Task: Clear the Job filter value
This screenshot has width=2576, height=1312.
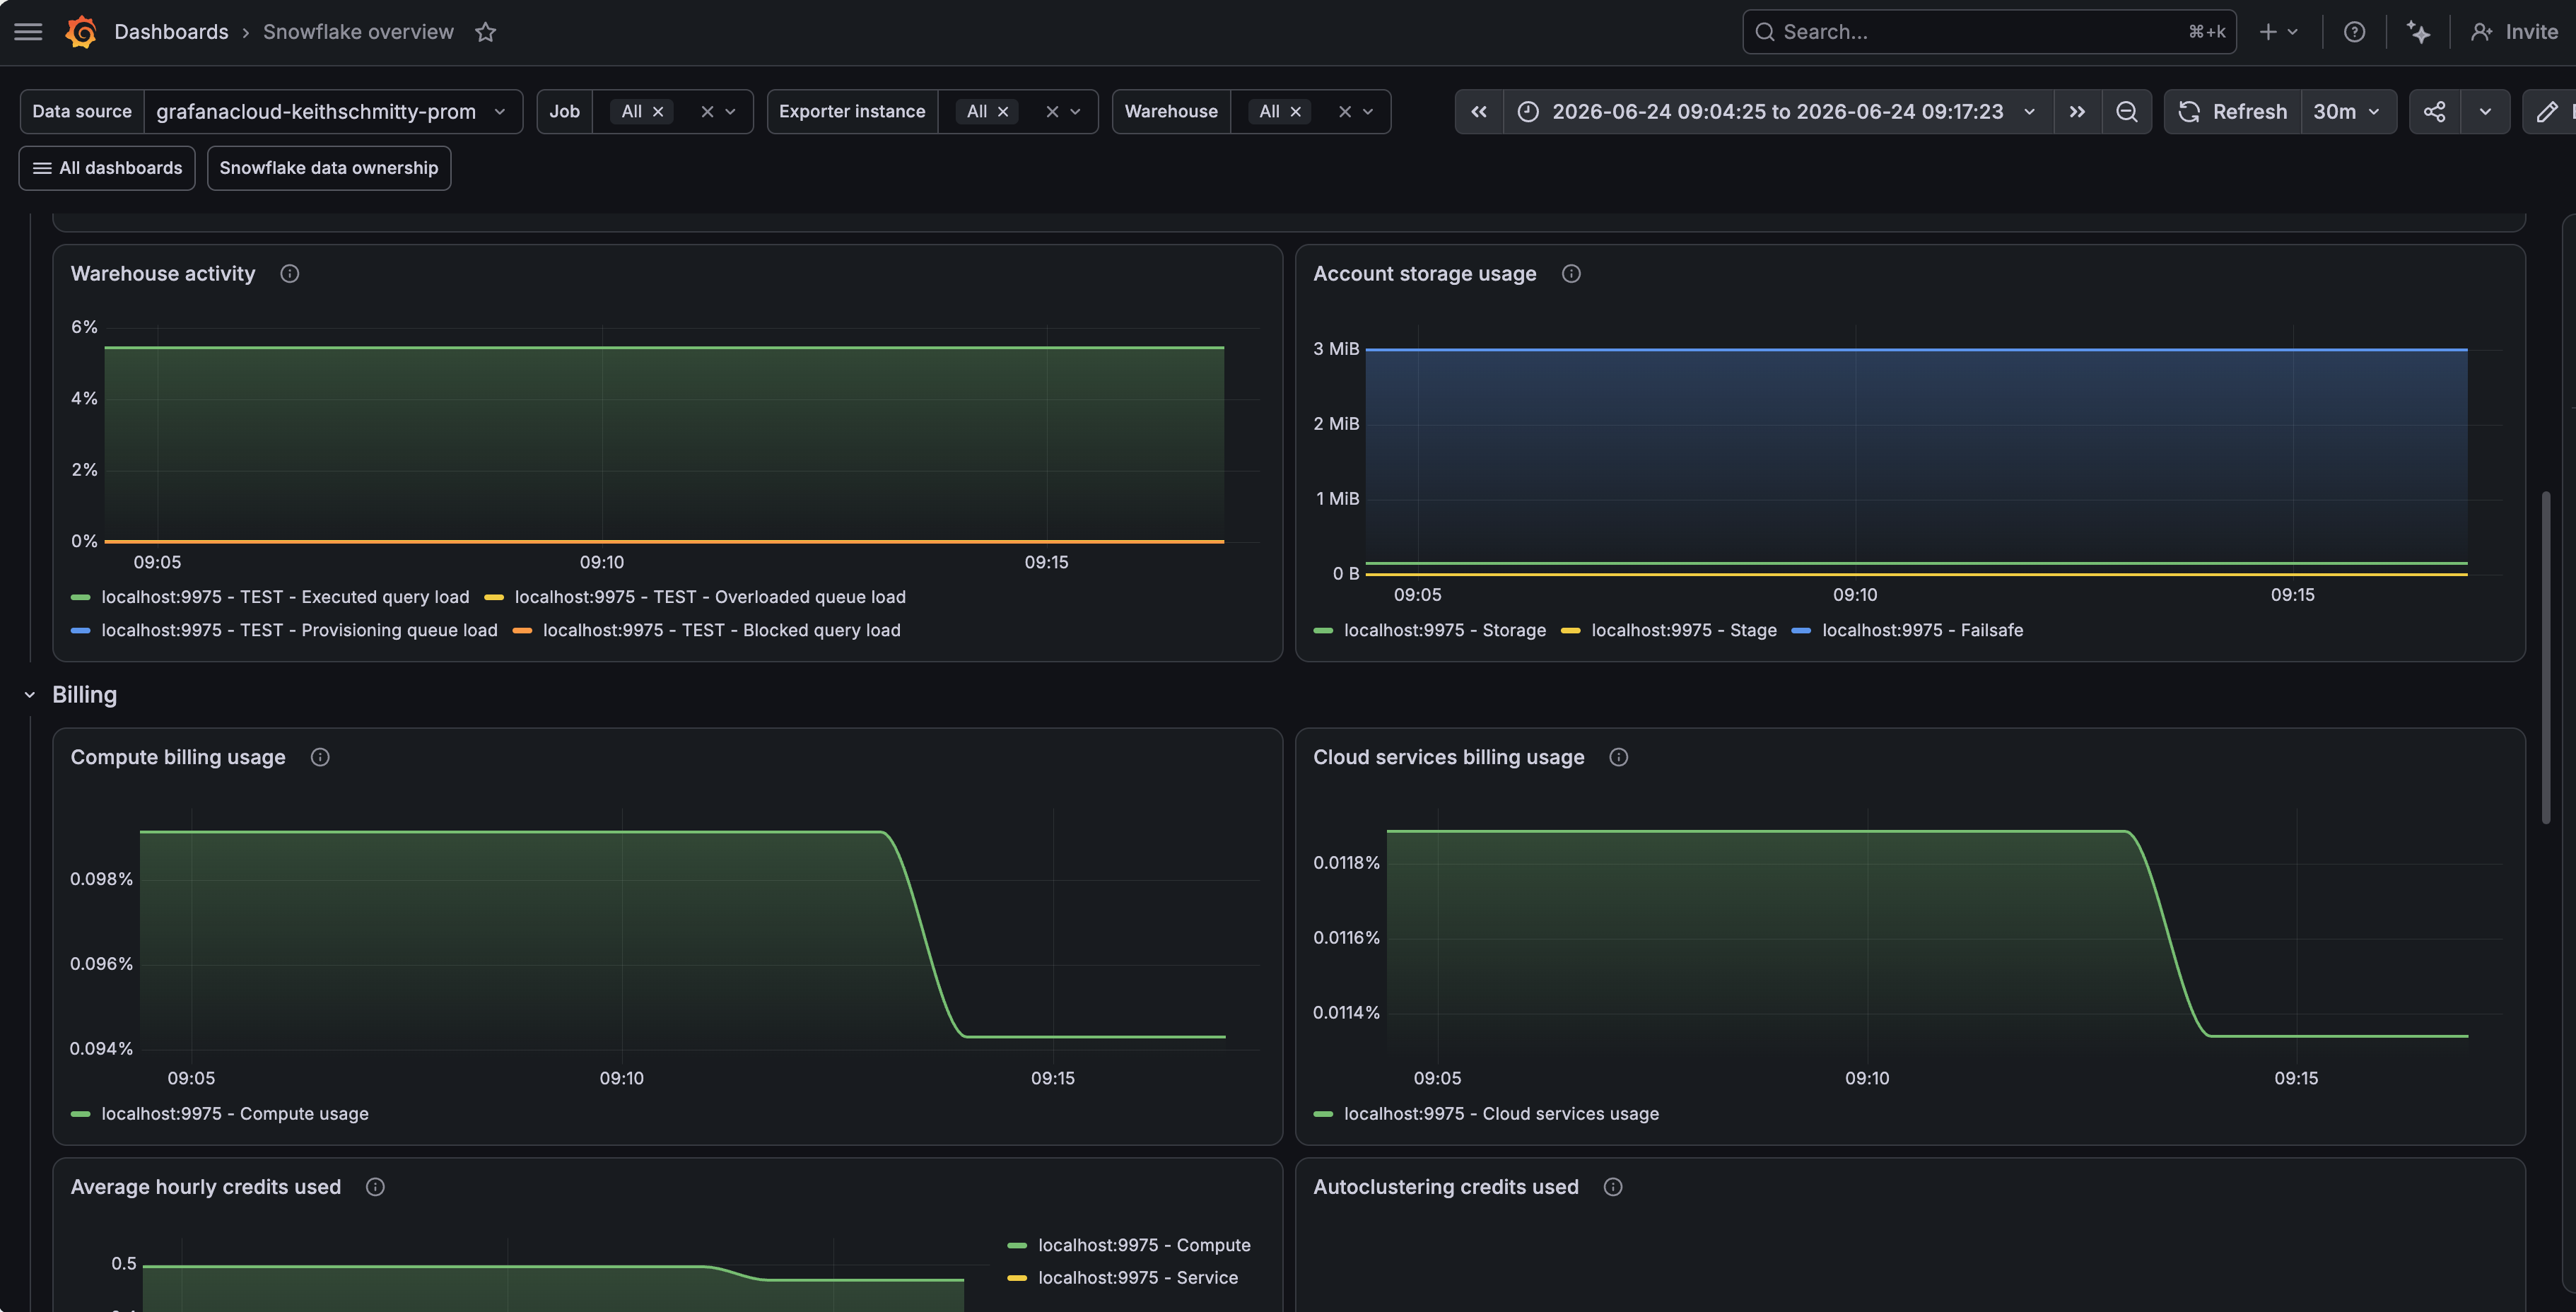Action: click(x=707, y=111)
